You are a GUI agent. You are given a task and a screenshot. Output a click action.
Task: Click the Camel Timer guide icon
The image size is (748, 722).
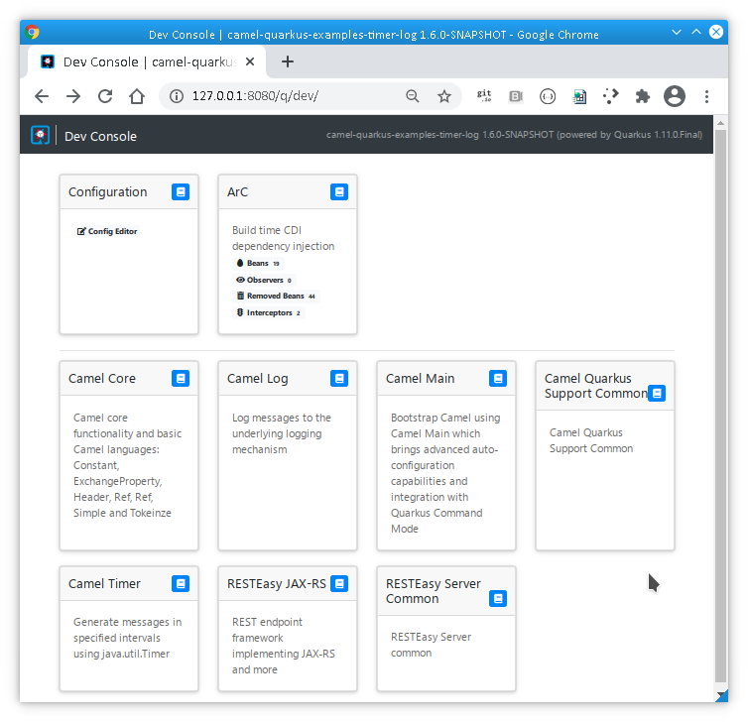point(181,584)
